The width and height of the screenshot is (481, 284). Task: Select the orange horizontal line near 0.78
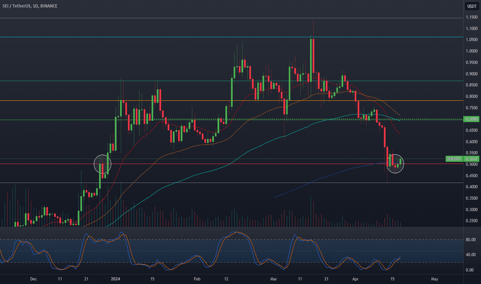click(x=231, y=100)
